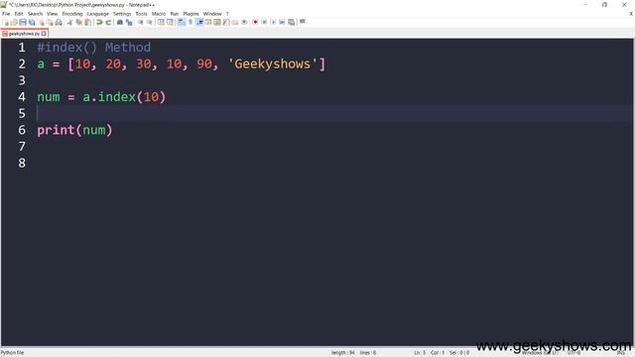This screenshot has height=357, width=635.
Task: Toggle synchronize horizontal scrolling icon
Action: [170, 22]
